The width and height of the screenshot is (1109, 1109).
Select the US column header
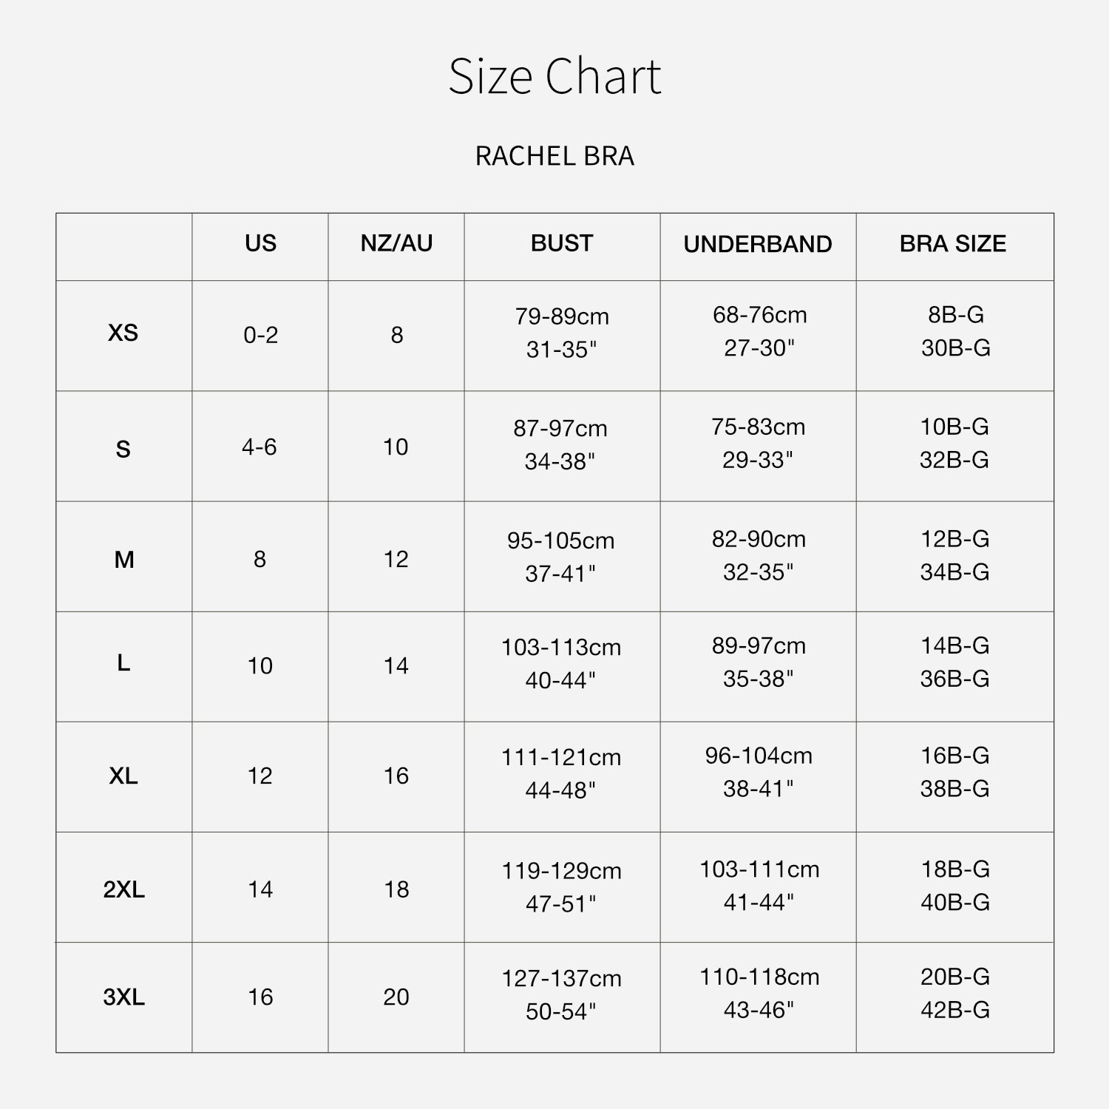(x=260, y=243)
